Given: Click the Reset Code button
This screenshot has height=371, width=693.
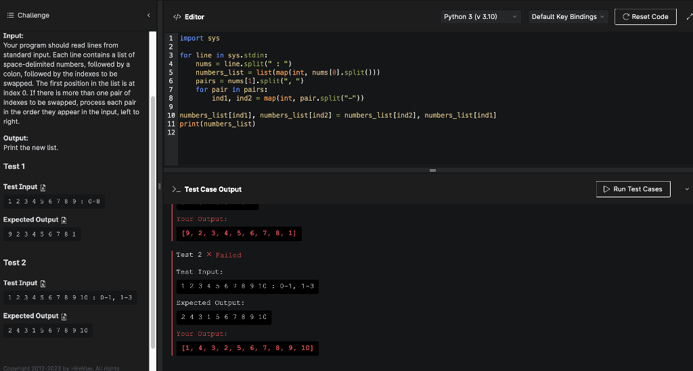Looking at the screenshot, I should click(645, 17).
